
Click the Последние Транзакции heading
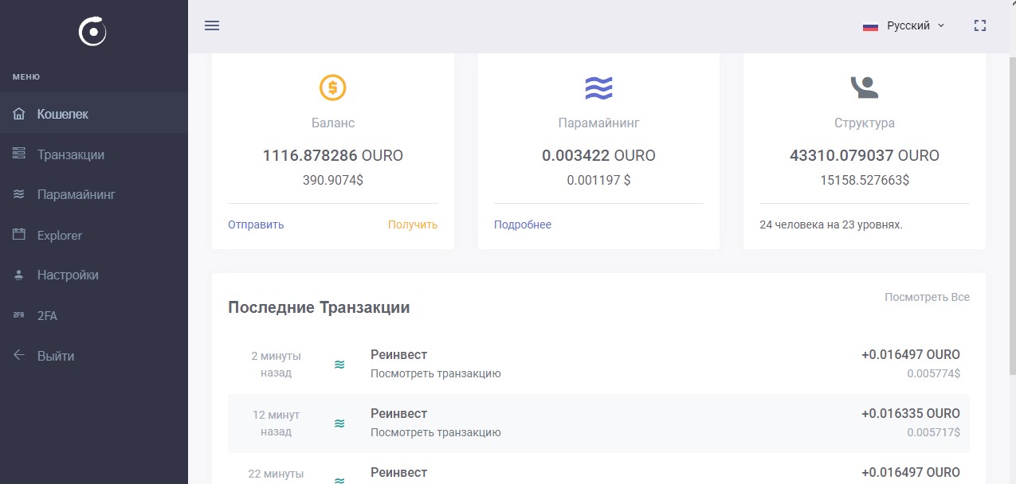(x=319, y=307)
